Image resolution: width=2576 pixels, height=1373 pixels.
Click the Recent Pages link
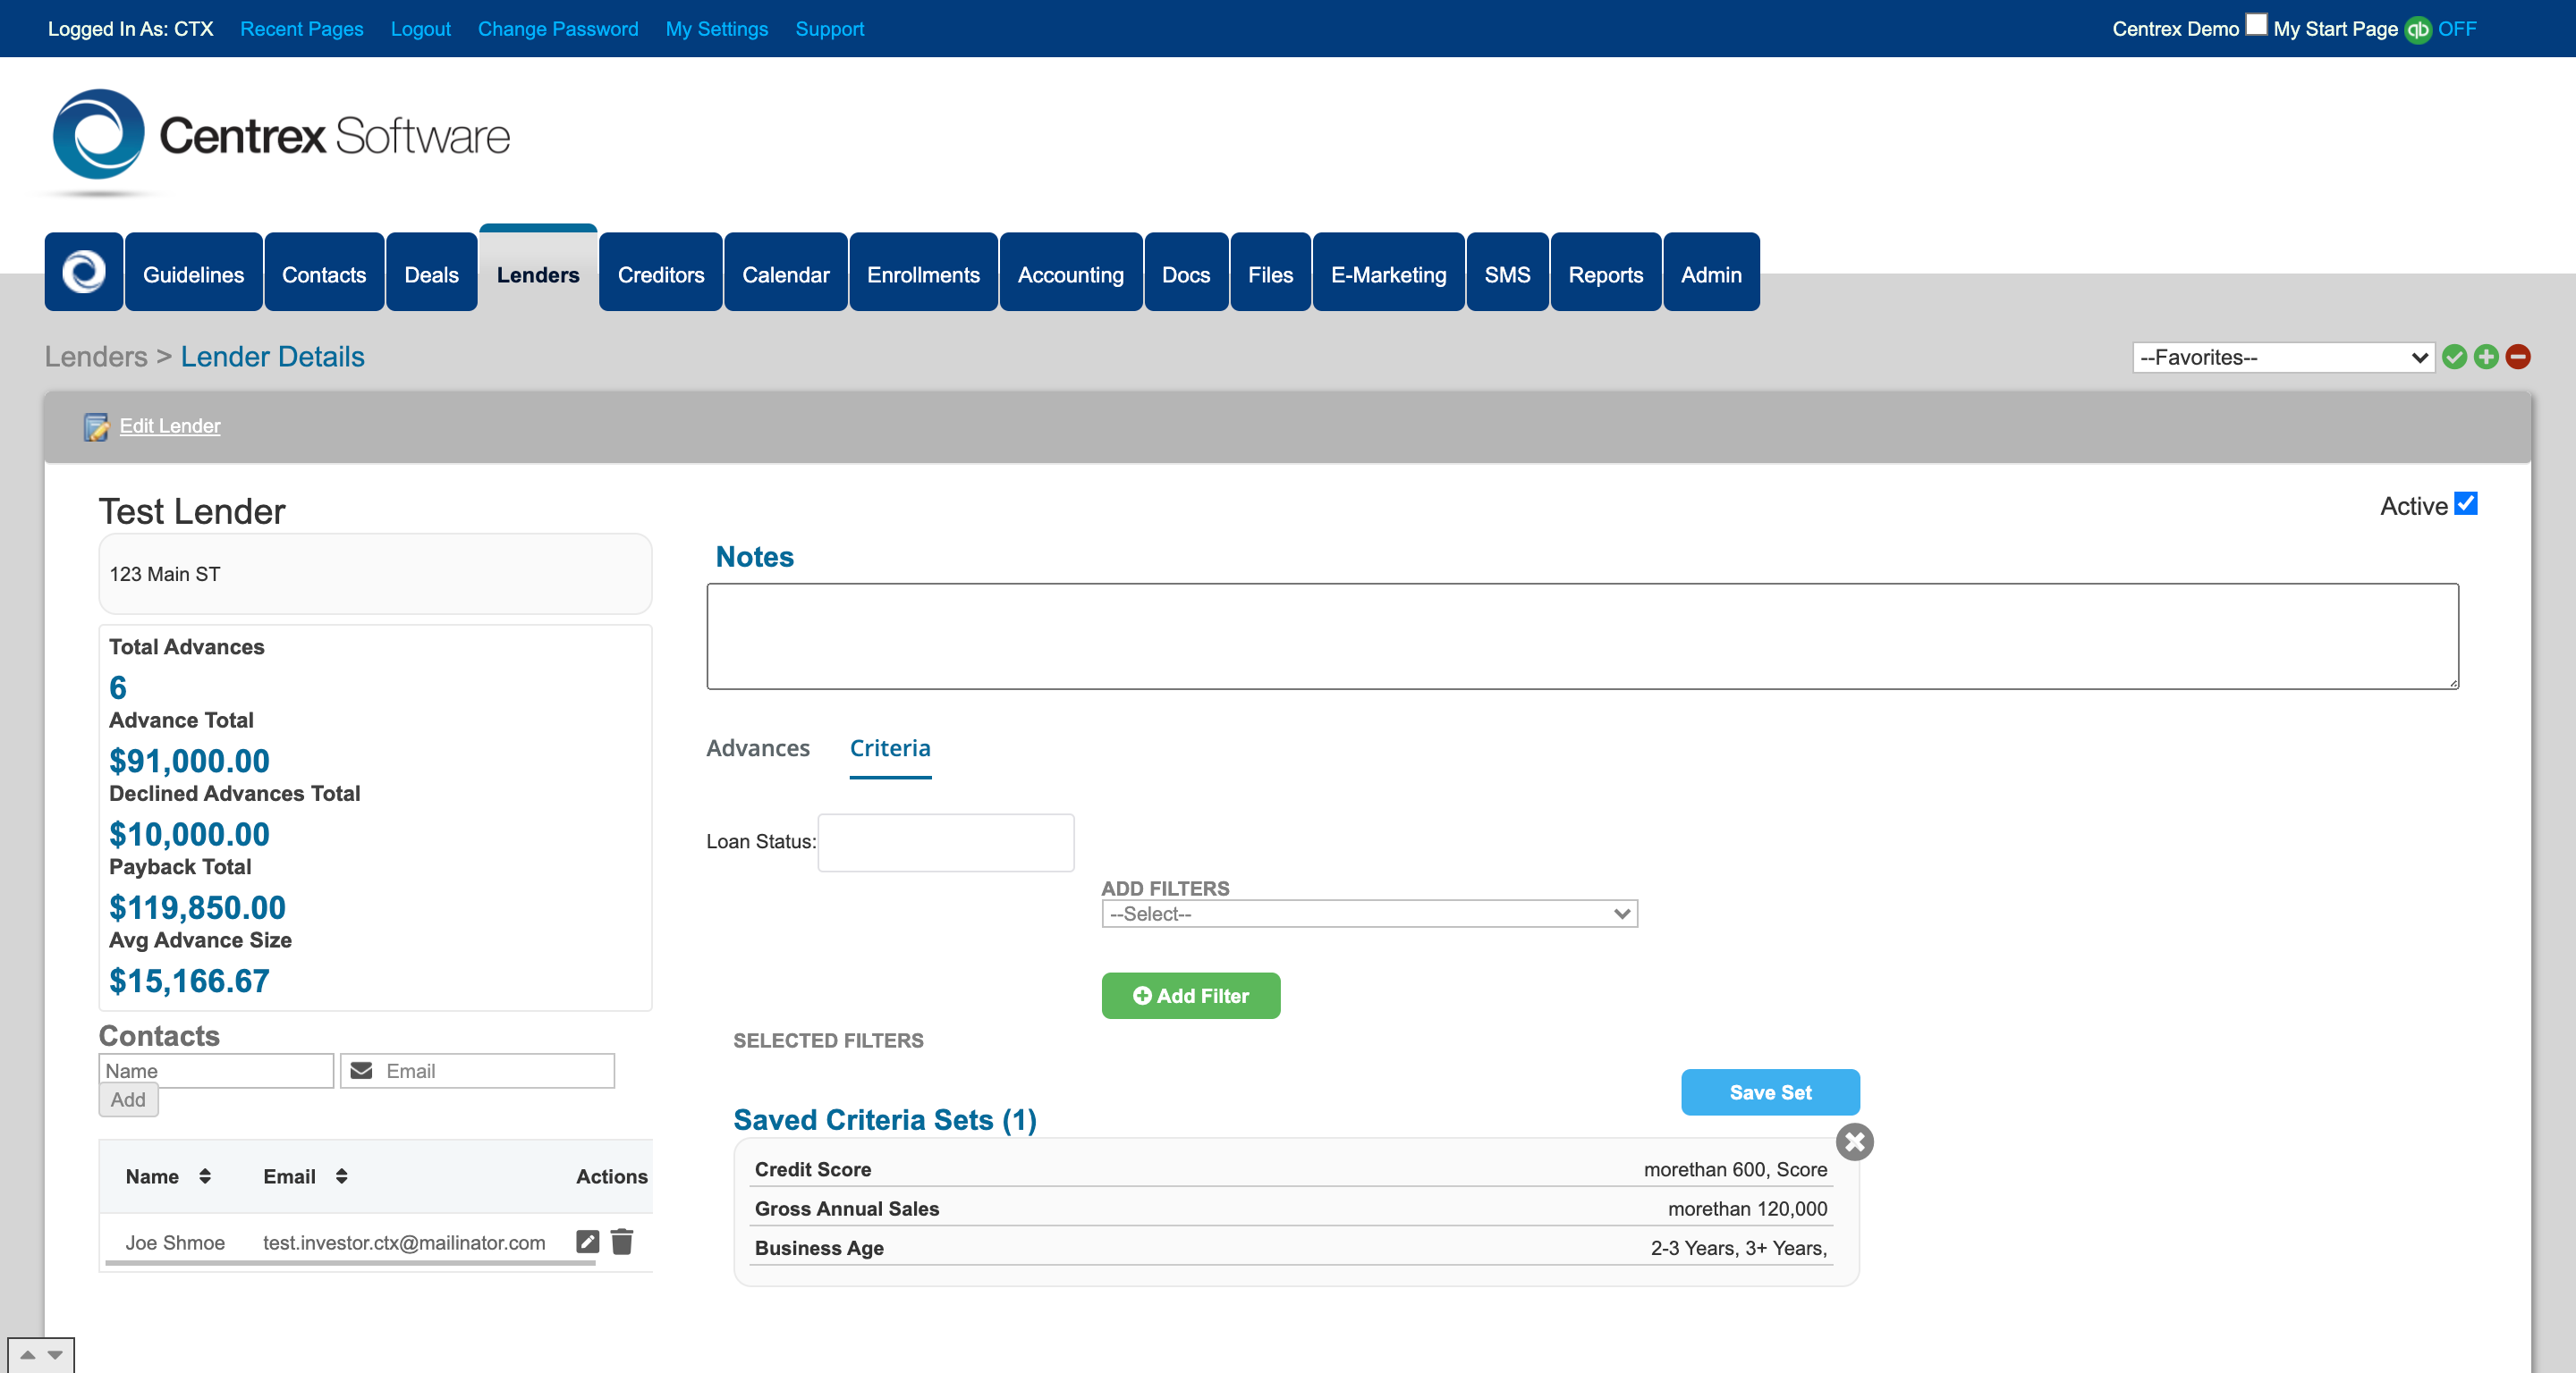(x=302, y=29)
